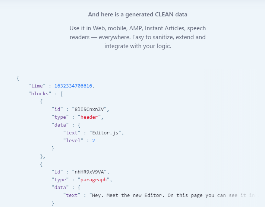Viewport: 265px width, 207px height.
Task: Click the "id" key of the first block
Action: tap(57, 109)
